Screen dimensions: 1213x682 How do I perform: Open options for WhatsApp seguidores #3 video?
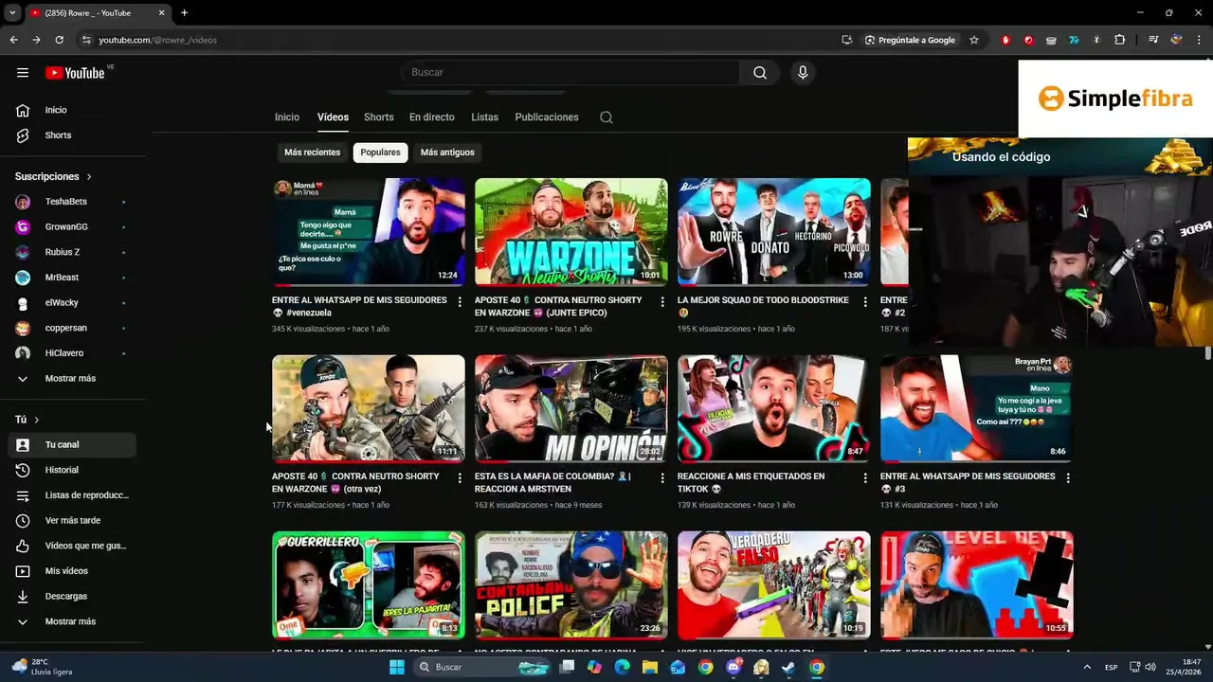pyautogui.click(x=1068, y=478)
